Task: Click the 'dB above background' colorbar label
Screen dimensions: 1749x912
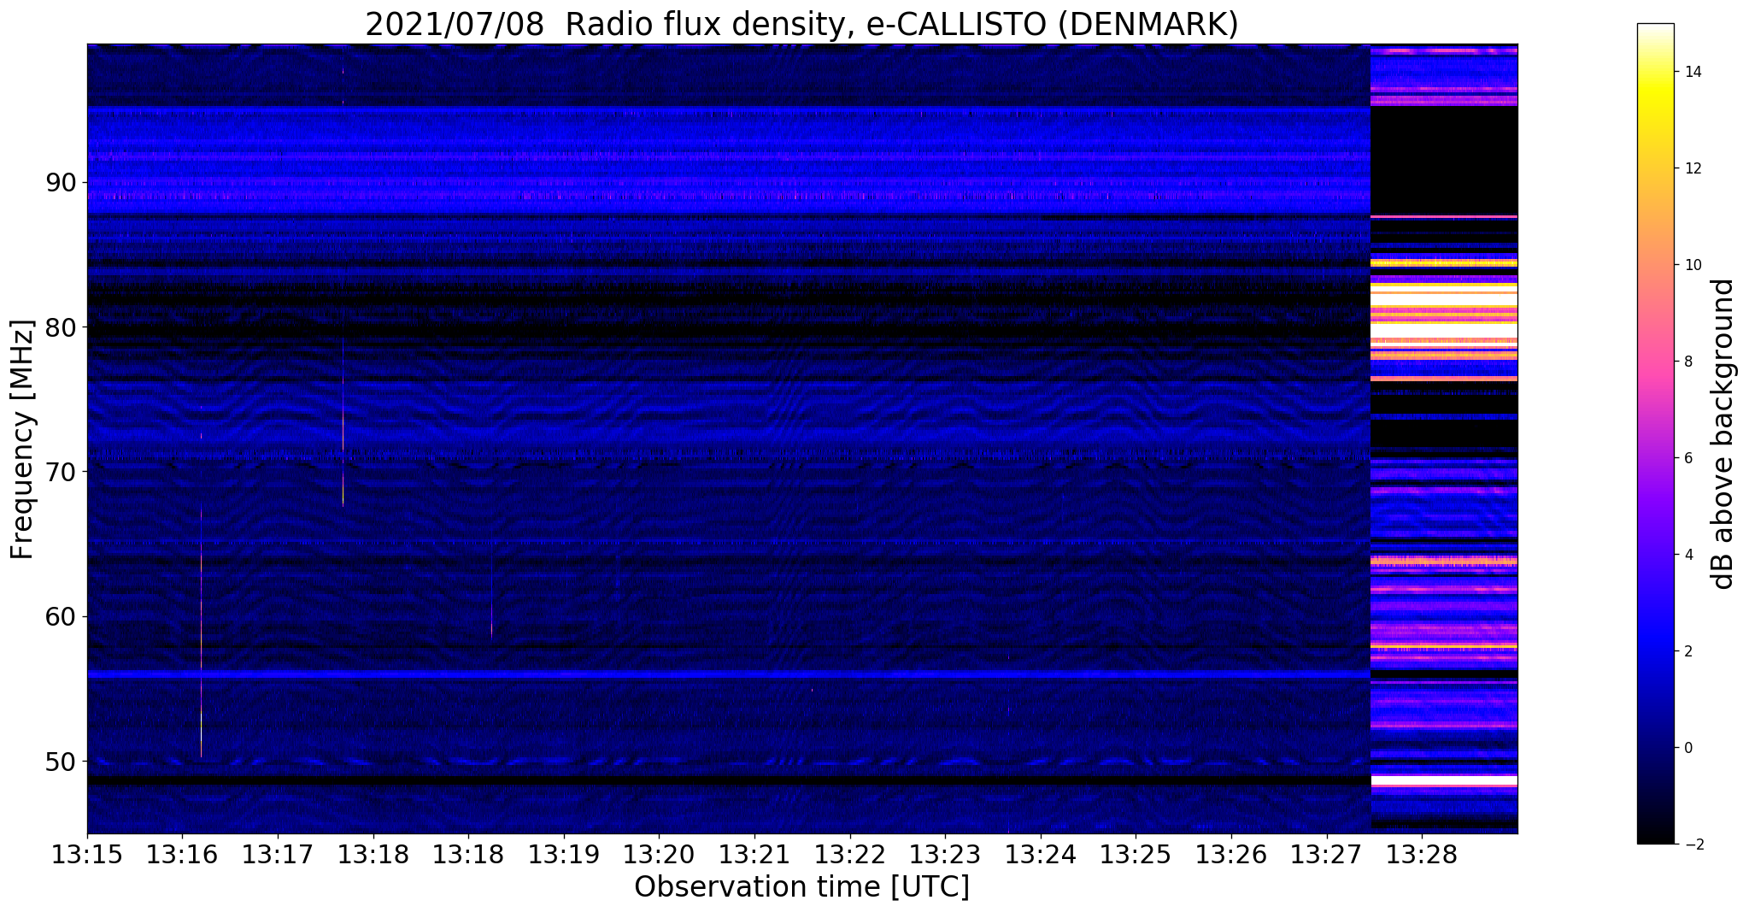Action: pyautogui.click(x=1723, y=434)
